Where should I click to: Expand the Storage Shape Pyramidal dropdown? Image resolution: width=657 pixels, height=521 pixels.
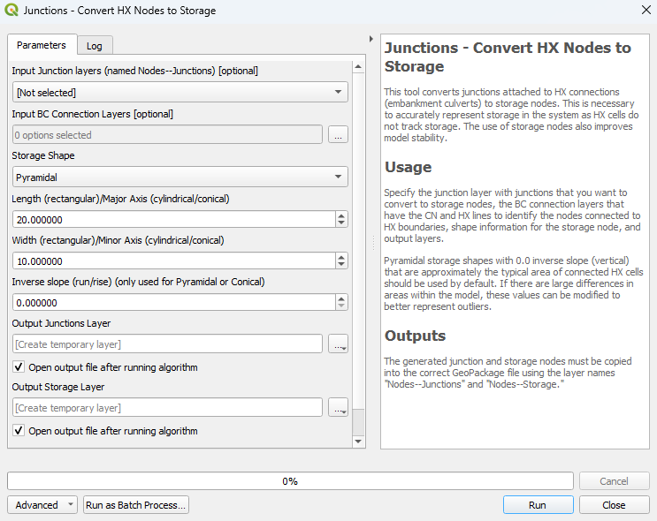(x=180, y=177)
